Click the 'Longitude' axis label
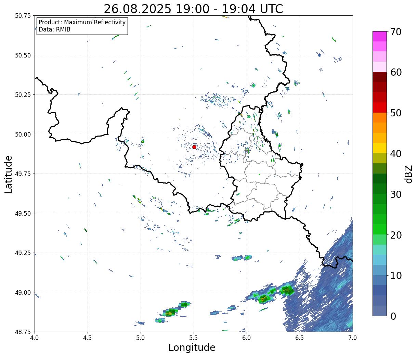Image resolution: width=417 pixels, height=356 pixels. pyautogui.click(x=192, y=347)
